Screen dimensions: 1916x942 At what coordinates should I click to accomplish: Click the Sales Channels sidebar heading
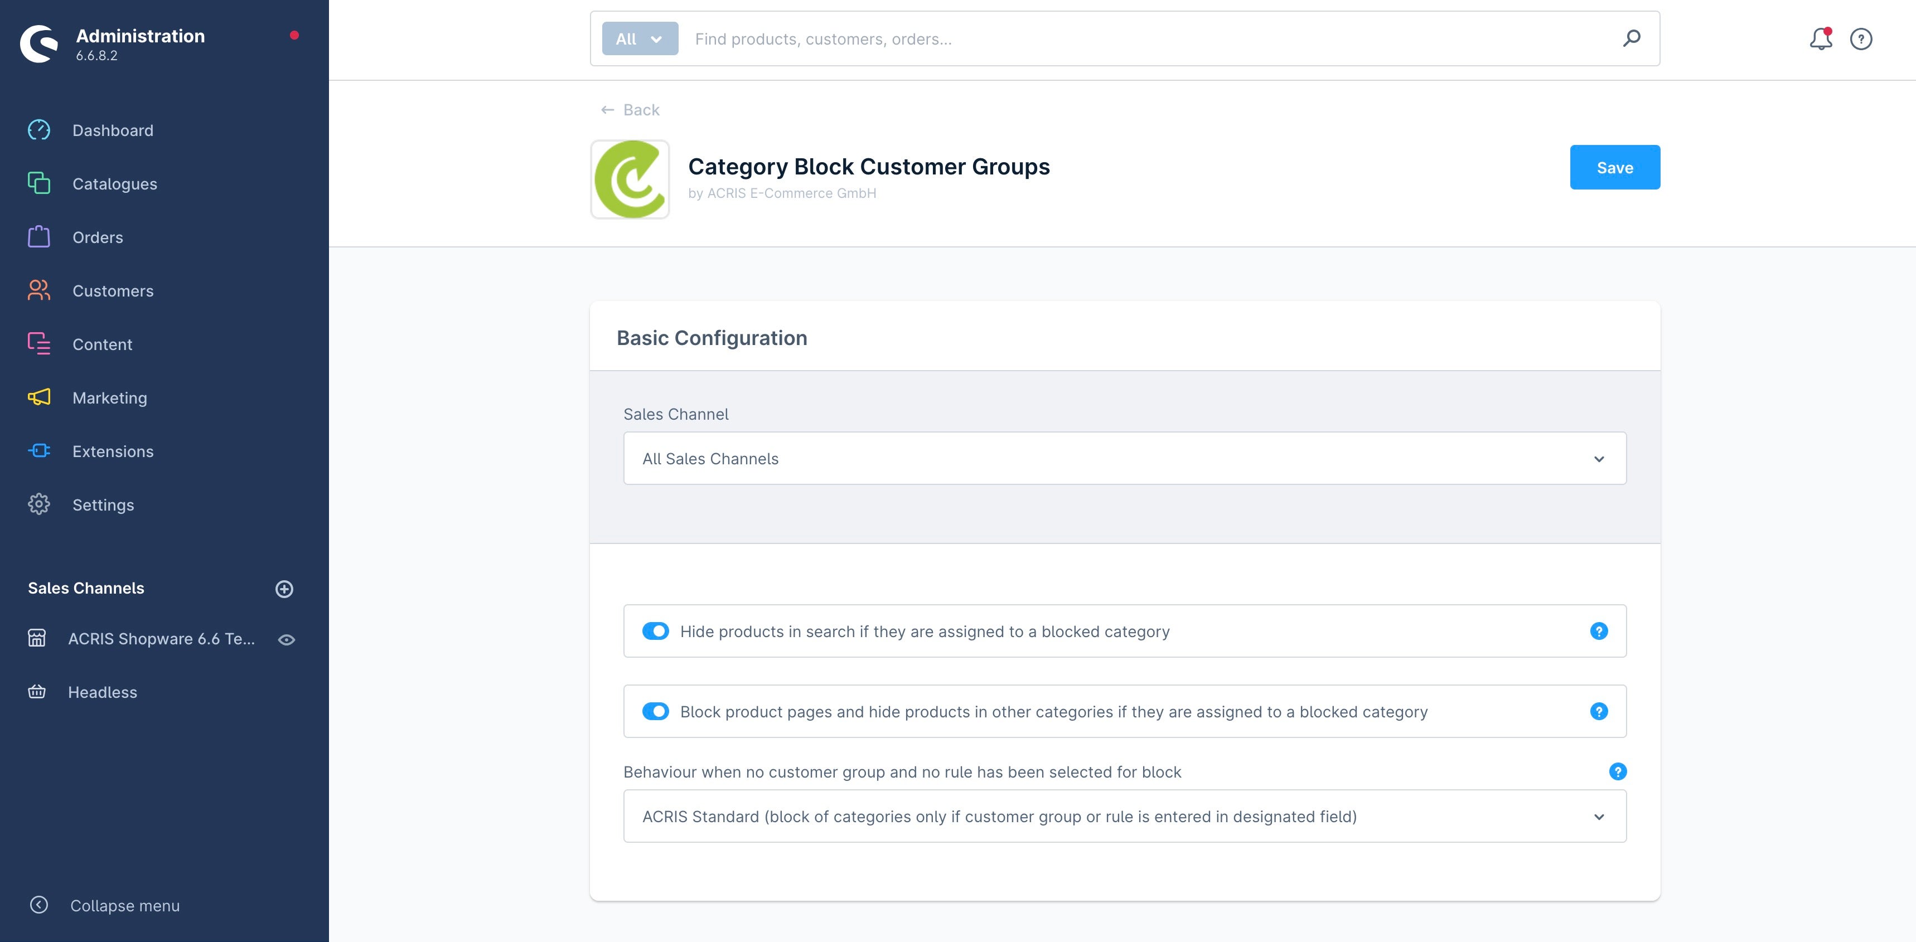(86, 588)
